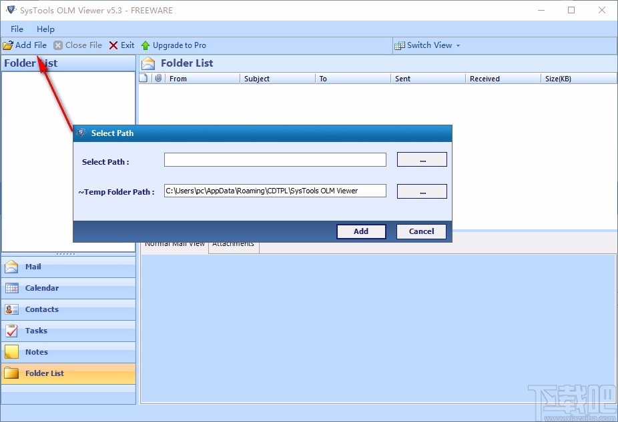618x422 pixels.
Task: Select the Contacts card icon
Action: [x=11, y=309]
